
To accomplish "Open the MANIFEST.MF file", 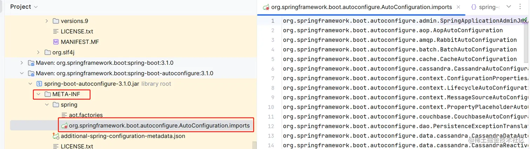I will point(80,42).
